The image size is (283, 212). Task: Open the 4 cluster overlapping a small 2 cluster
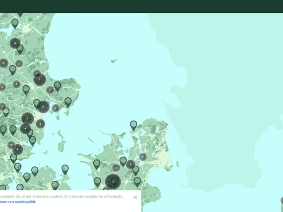coord(17,149)
